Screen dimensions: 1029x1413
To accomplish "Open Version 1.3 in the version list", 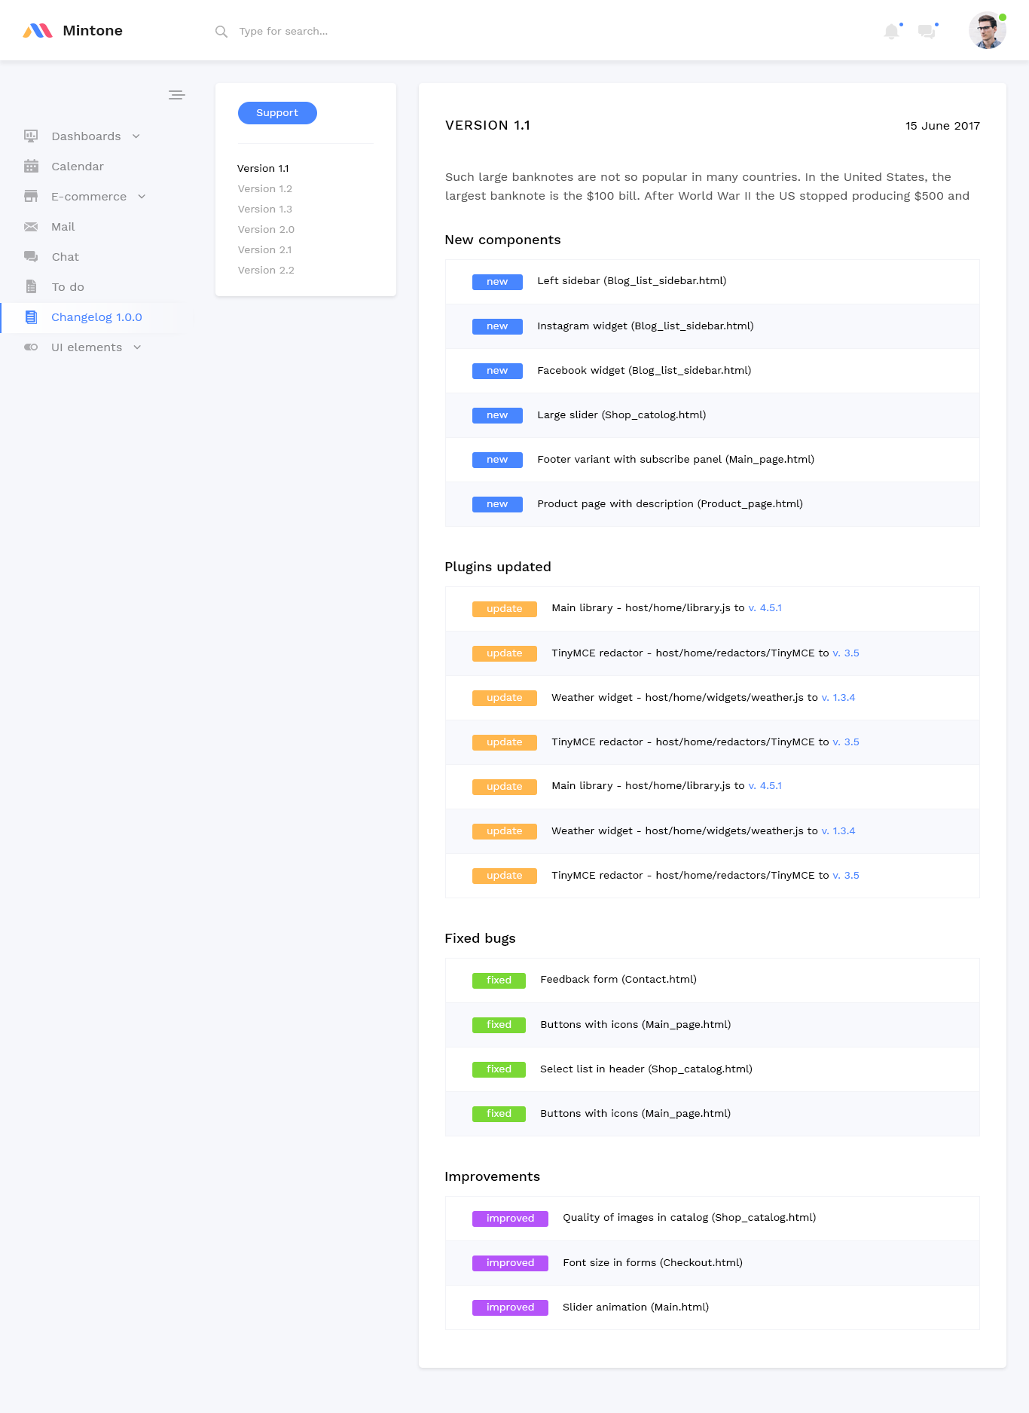I will 265,210.
